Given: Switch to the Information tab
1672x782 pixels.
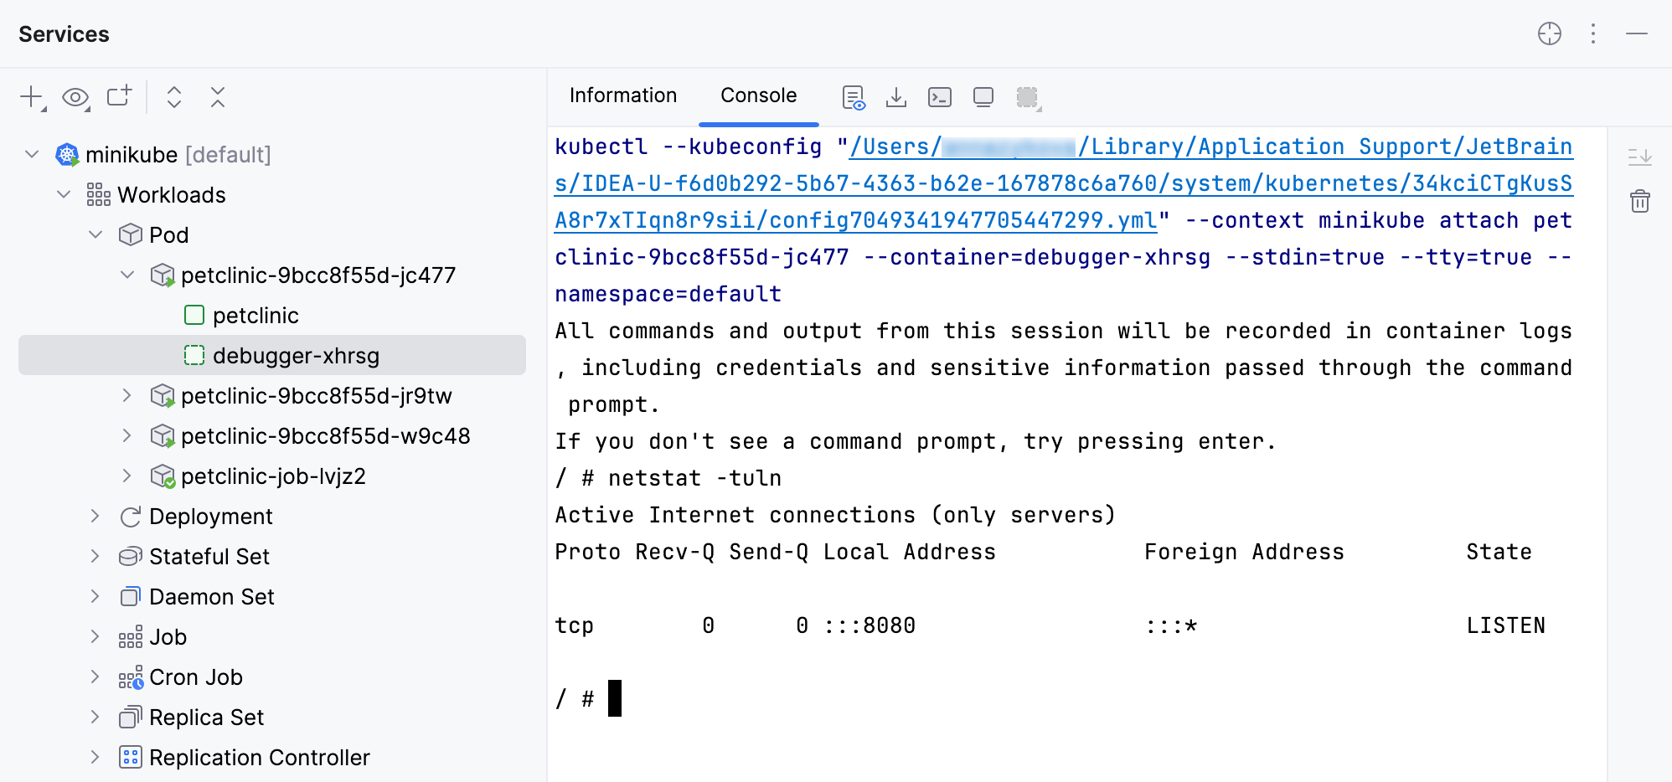Looking at the screenshot, I should pos(623,95).
